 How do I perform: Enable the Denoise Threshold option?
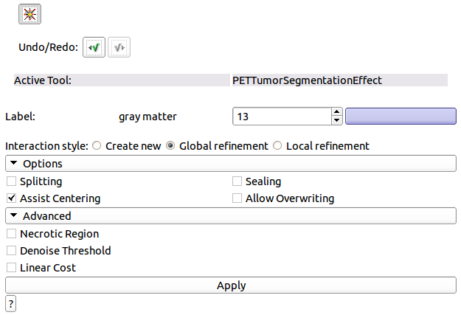pos(11,251)
